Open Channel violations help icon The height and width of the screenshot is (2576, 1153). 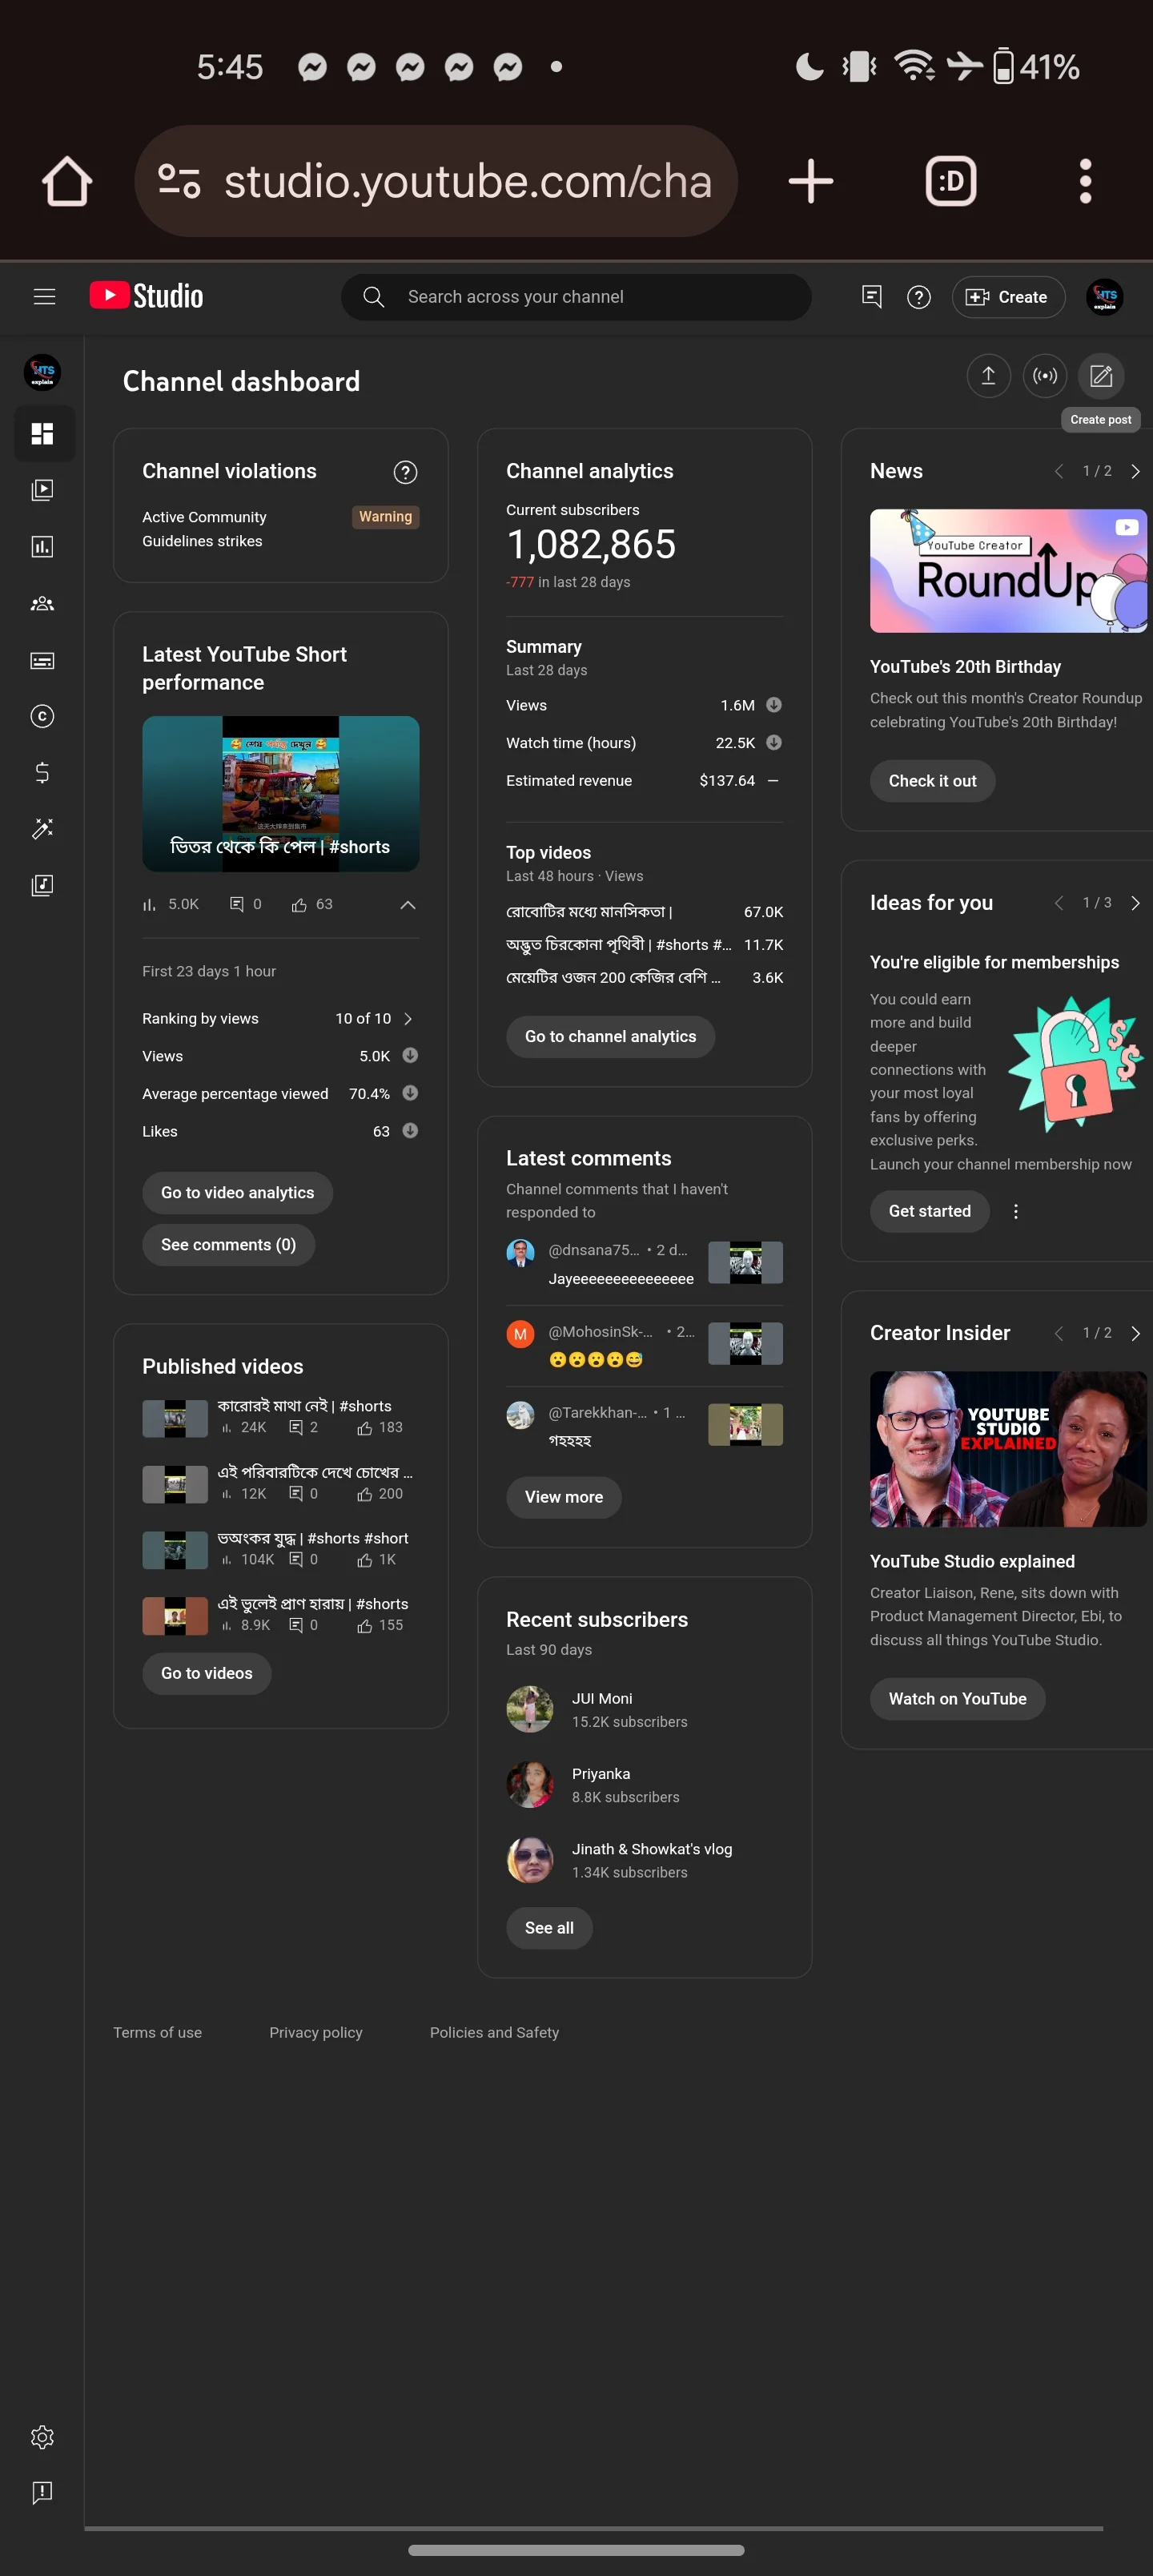405,472
